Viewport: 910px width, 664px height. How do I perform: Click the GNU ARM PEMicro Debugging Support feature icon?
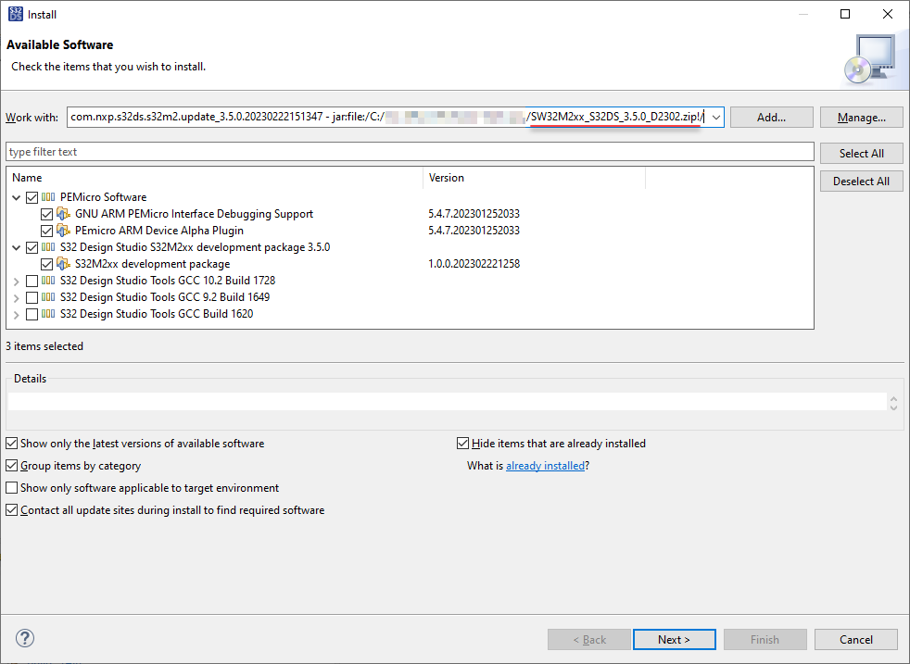[64, 214]
